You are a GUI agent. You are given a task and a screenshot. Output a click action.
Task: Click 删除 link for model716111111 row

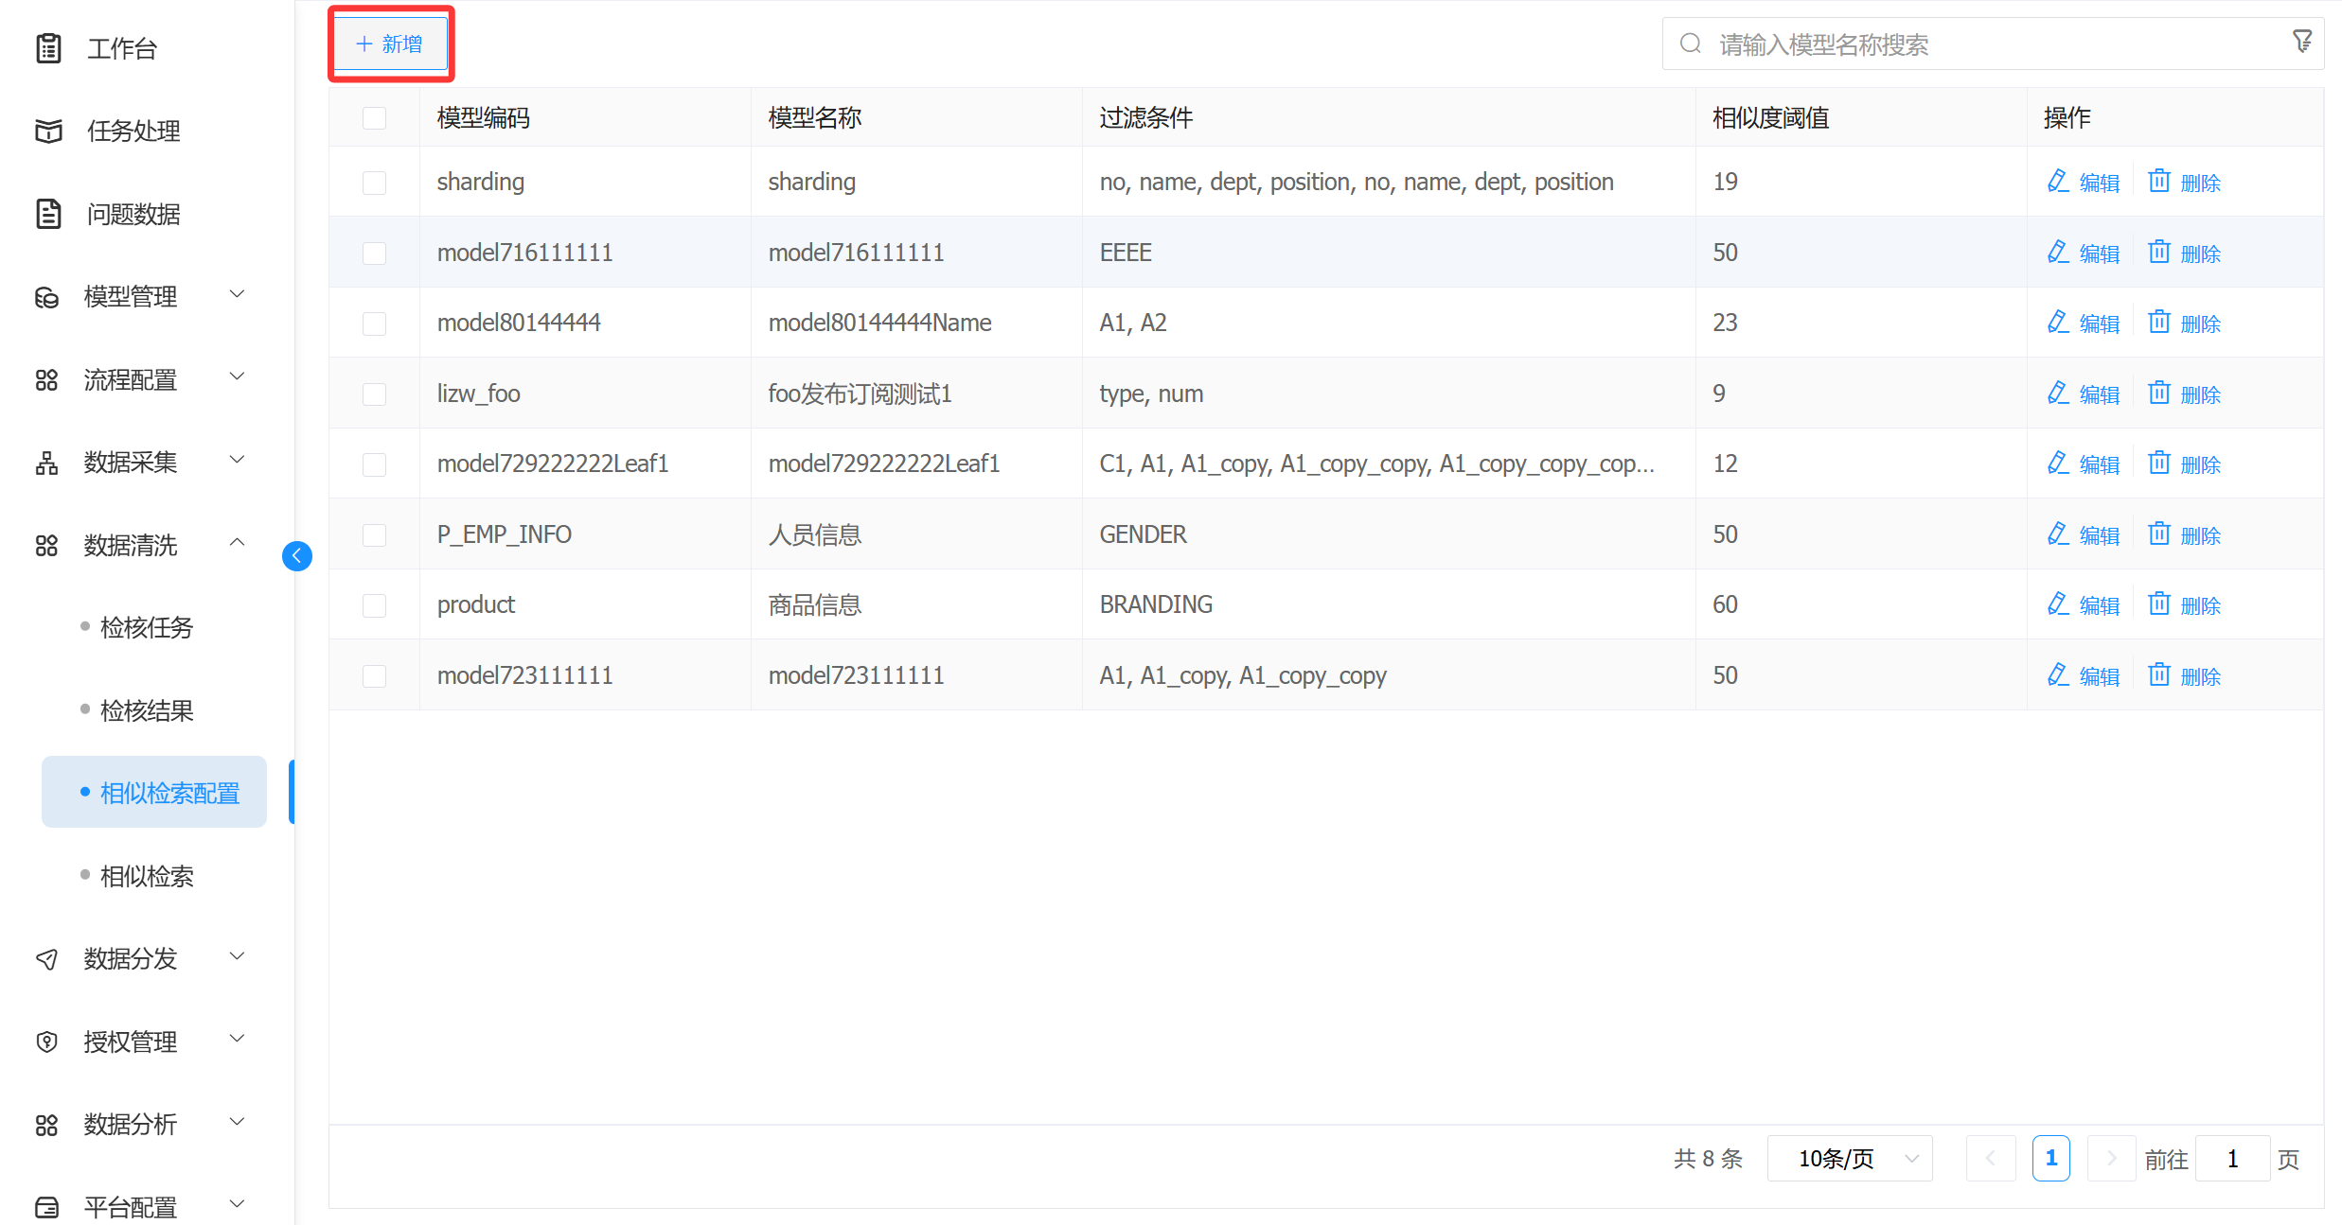[2199, 254]
